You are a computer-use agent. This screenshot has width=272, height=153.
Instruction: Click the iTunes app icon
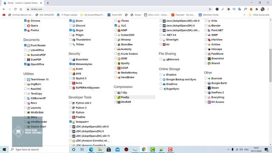coord(119,21)
